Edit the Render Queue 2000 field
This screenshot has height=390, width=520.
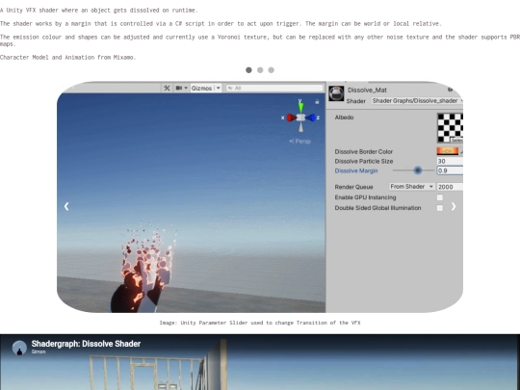pyautogui.click(x=450, y=187)
